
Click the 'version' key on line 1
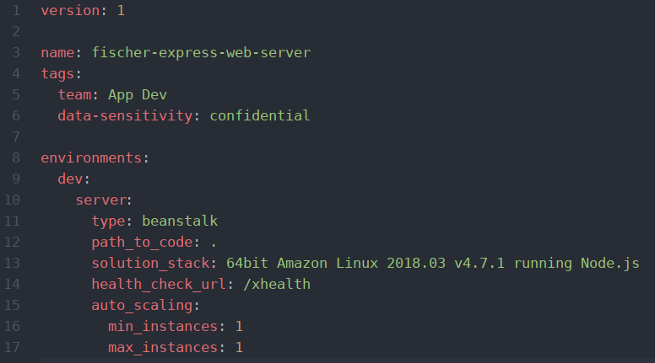tap(70, 10)
